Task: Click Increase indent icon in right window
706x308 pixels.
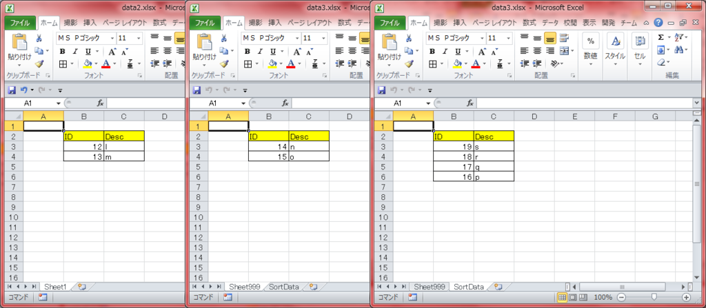Action: tap(537, 63)
